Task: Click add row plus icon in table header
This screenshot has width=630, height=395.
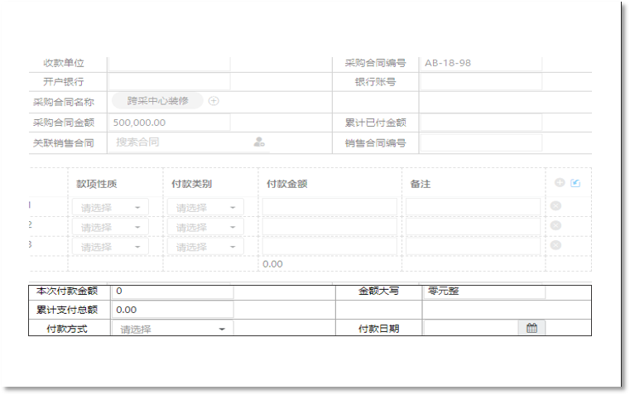Action: pyautogui.click(x=560, y=183)
